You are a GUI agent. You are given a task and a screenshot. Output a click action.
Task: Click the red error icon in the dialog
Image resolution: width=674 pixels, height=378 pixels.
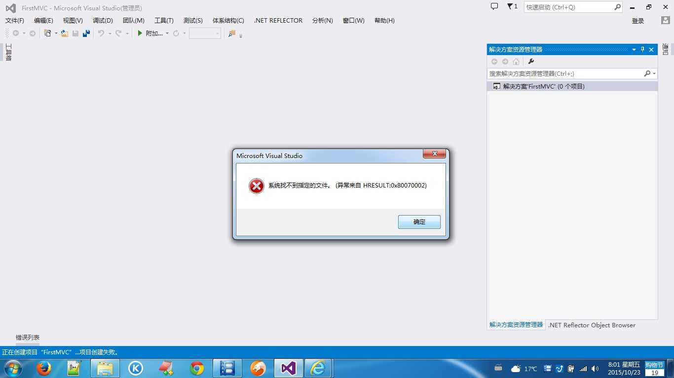click(x=257, y=186)
